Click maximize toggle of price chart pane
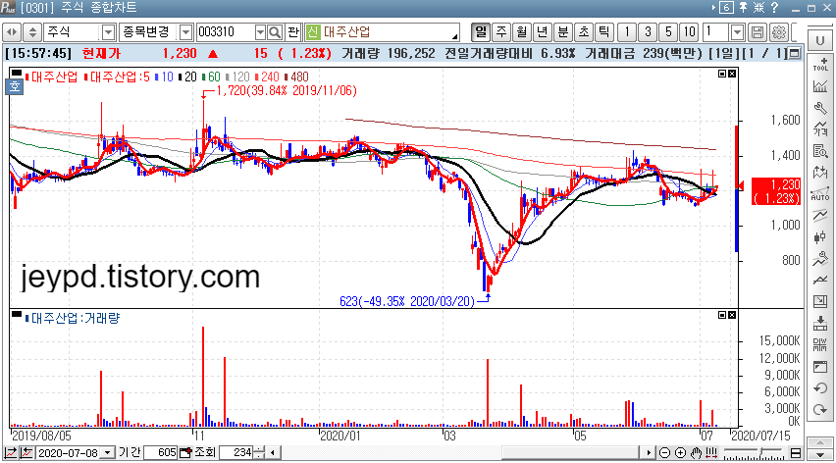836x463 pixels. (722, 74)
